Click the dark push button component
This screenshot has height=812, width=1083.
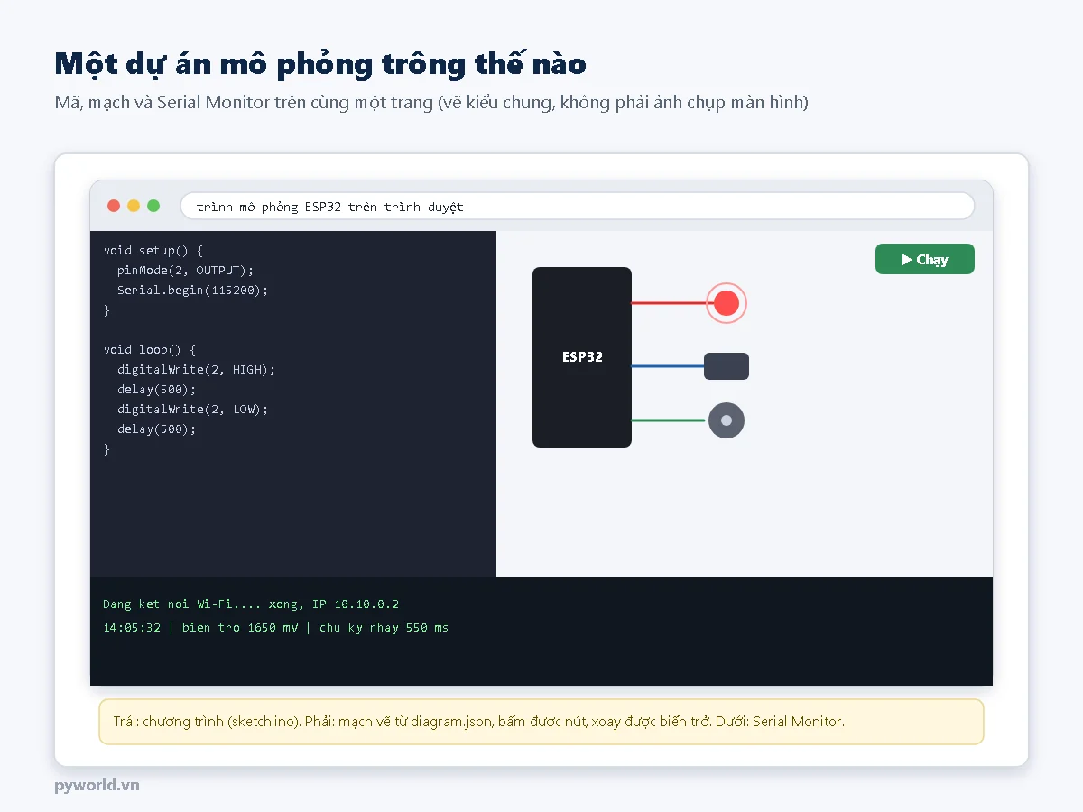click(x=727, y=366)
